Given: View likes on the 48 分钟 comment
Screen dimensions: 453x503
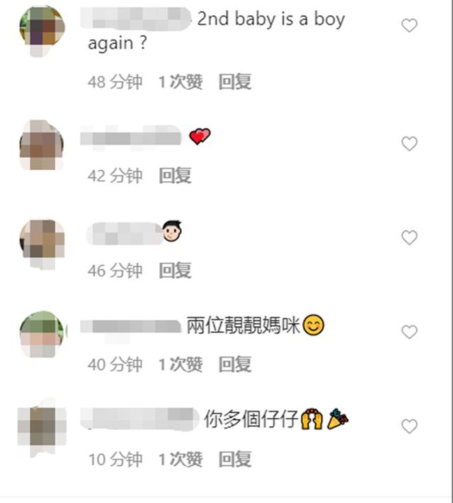Looking at the screenshot, I should 180,81.
